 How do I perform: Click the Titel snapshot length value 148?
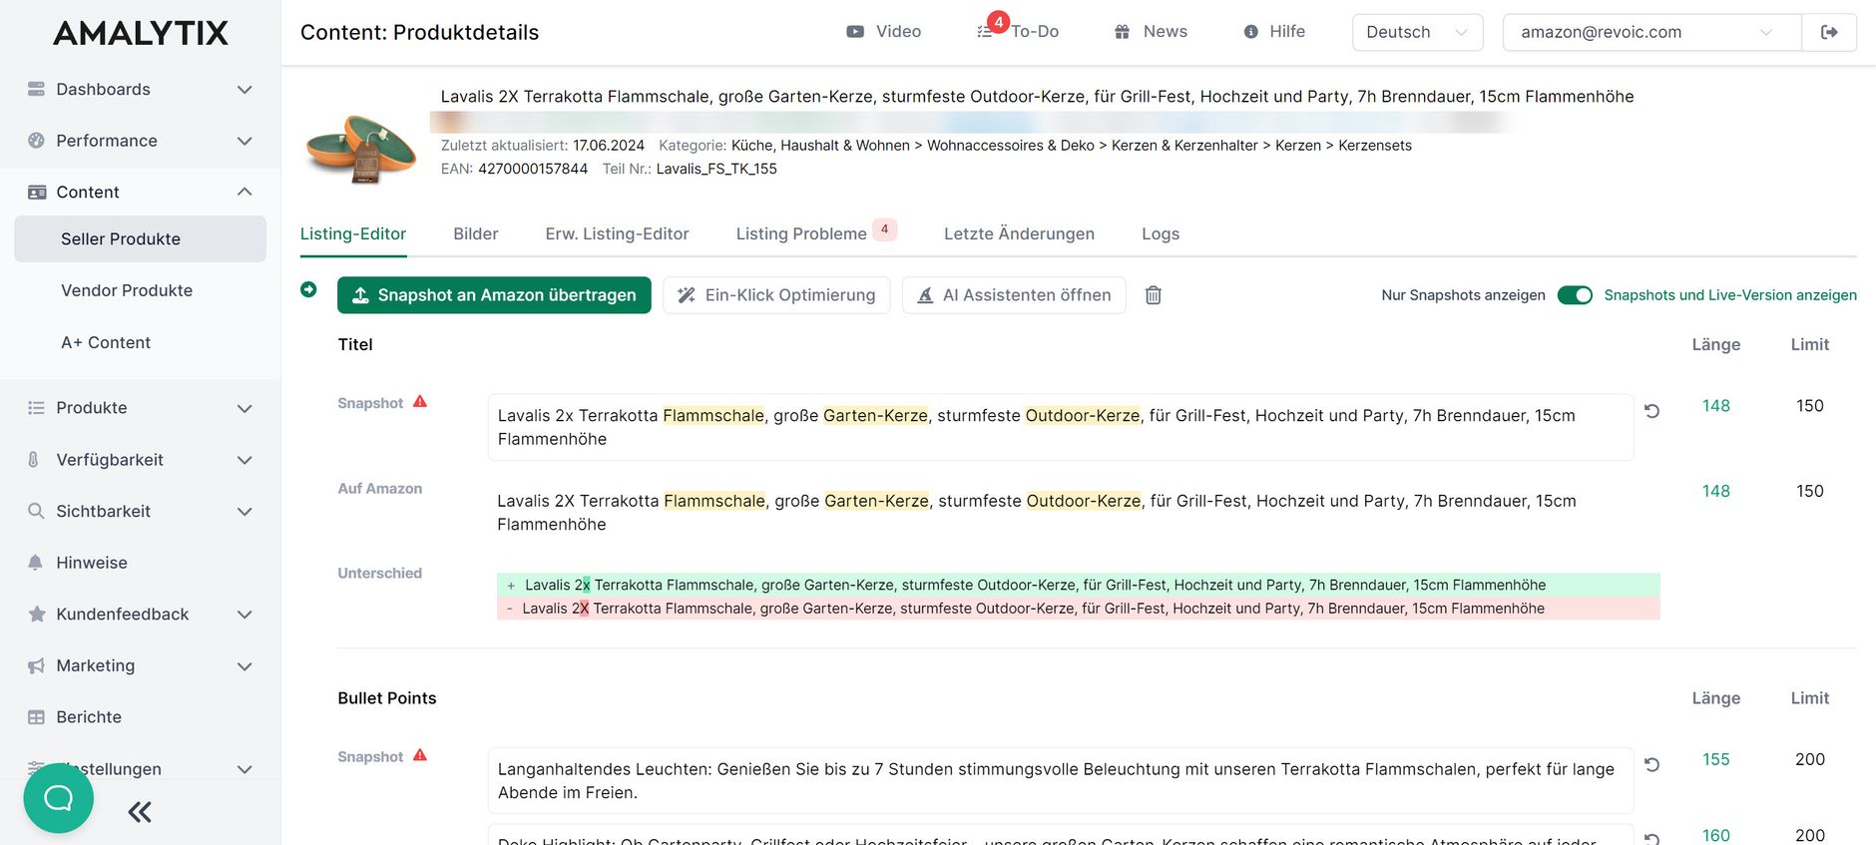(1716, 406)
